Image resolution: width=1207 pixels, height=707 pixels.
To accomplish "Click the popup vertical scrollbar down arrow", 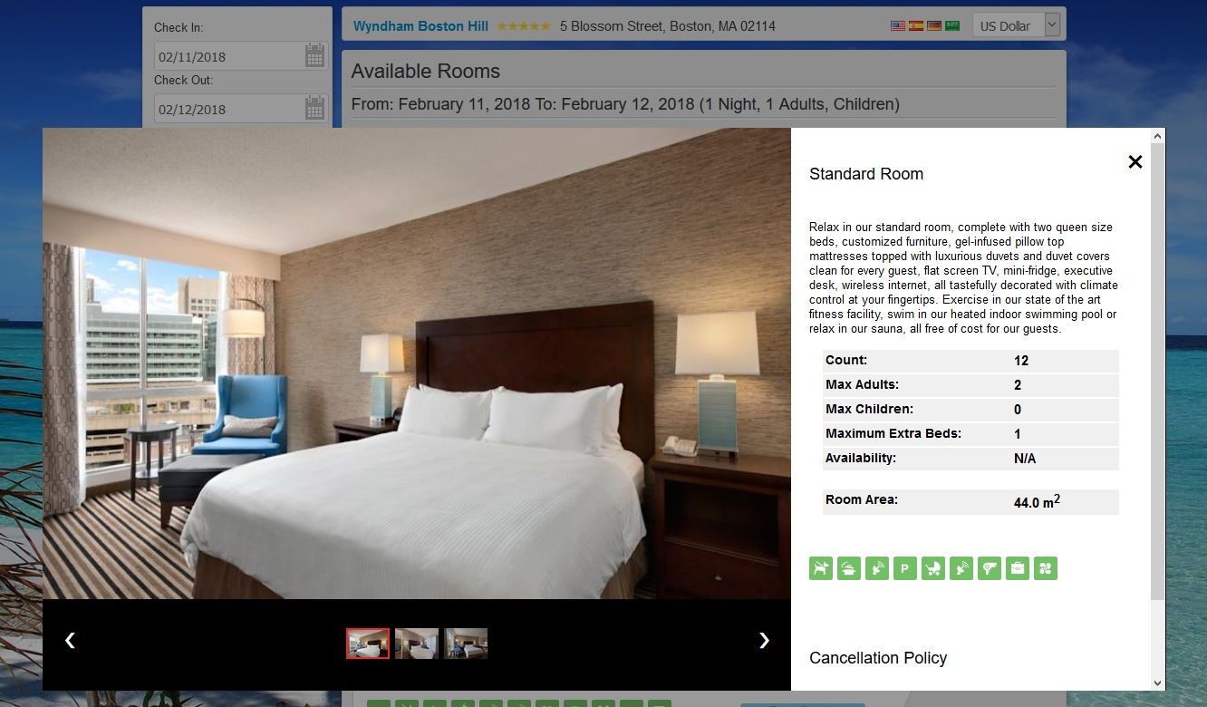I will tap(1157, 683).
